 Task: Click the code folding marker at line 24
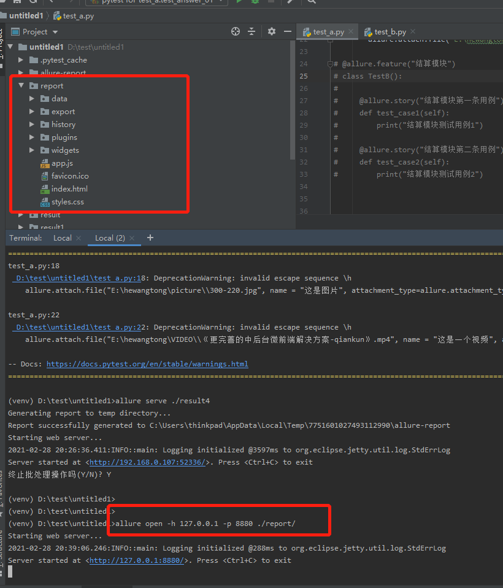tap(330, 64)
